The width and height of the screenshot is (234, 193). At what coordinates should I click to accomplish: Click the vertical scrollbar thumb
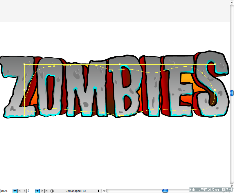232,93
